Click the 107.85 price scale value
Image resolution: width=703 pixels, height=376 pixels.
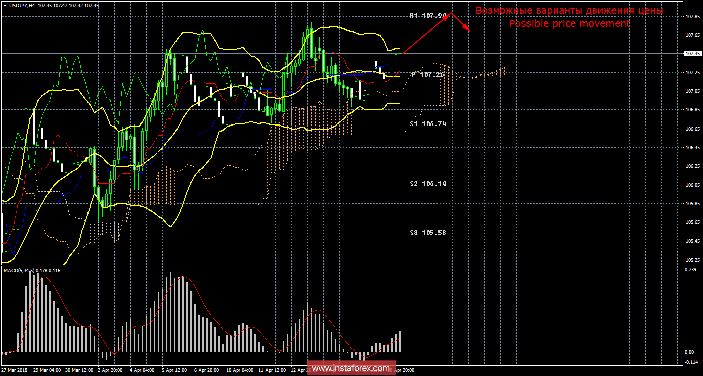[x=692, y=16]
